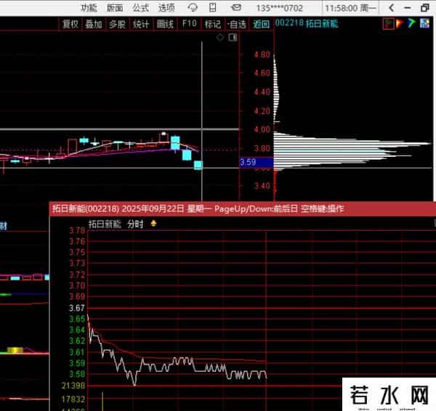Click account number 135****0702
This screenshot has width=436, height=411.
[x=279, y=8]
